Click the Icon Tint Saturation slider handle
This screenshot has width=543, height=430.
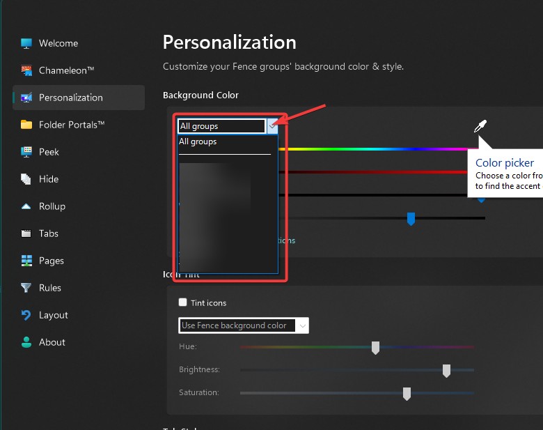pos(407,394)
